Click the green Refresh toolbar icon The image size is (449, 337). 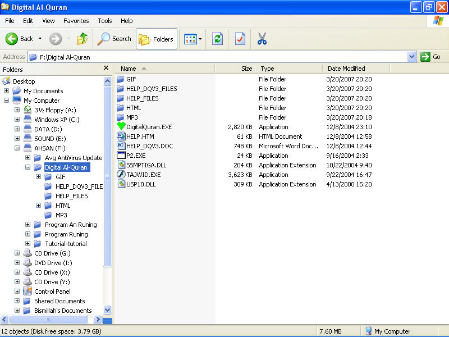(217, 39)
